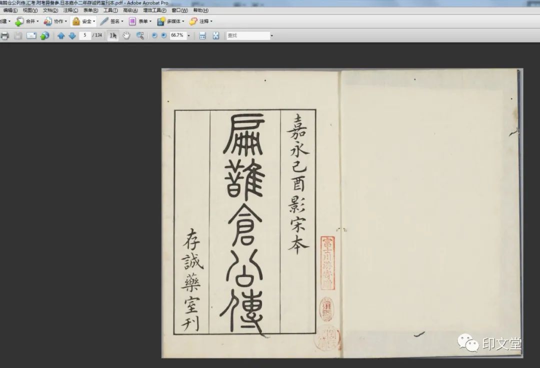Click the Zoom Out minus button

coord(154,35)
